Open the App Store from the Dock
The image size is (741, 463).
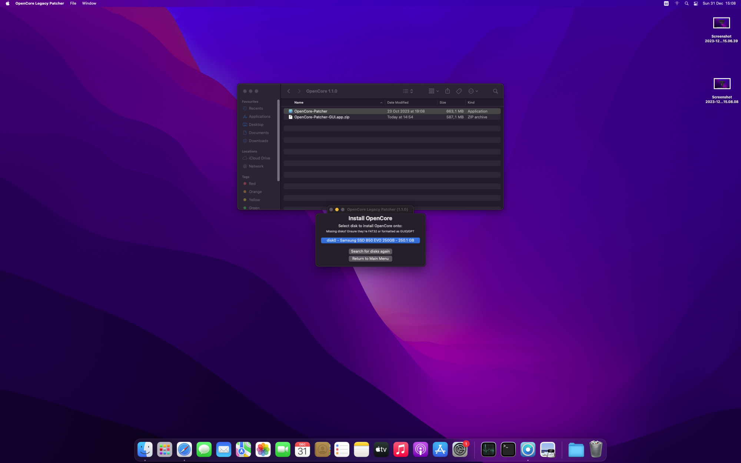tap(440, 449)
